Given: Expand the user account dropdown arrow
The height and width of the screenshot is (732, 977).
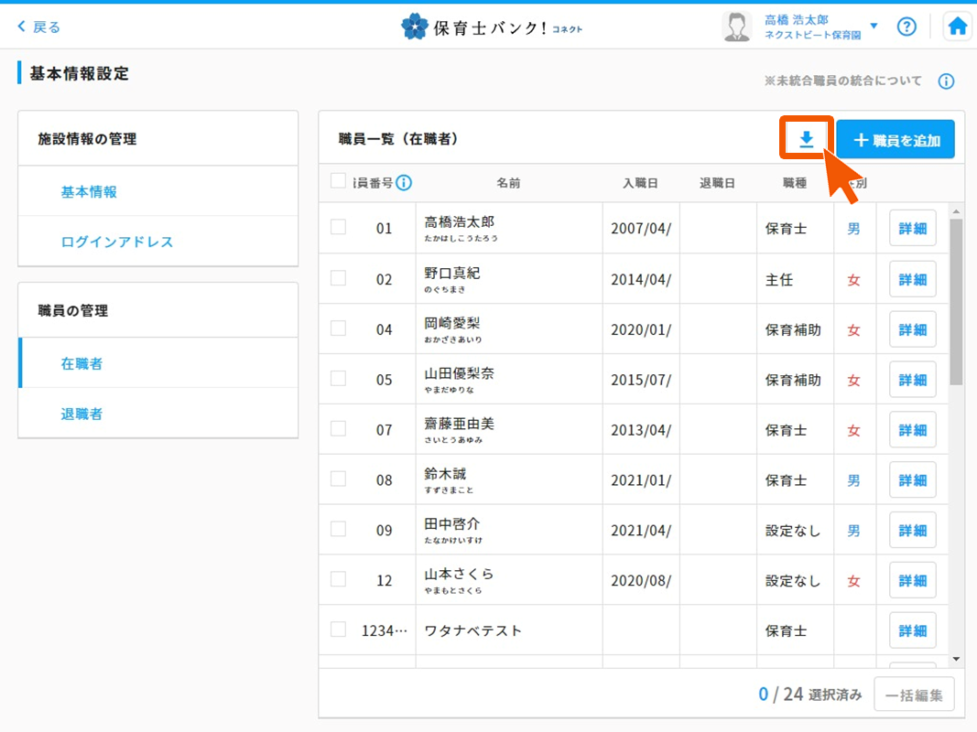Looking at the screenshot, I should [x=874, y=27].
